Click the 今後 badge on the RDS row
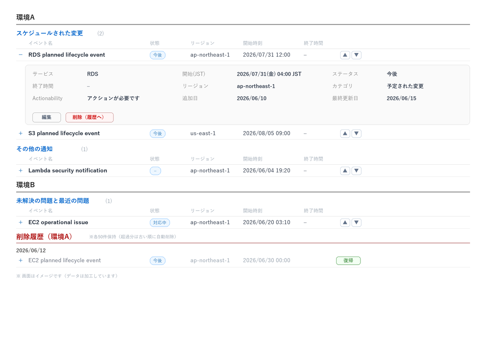The image size is (486, 348). (158, 55)
